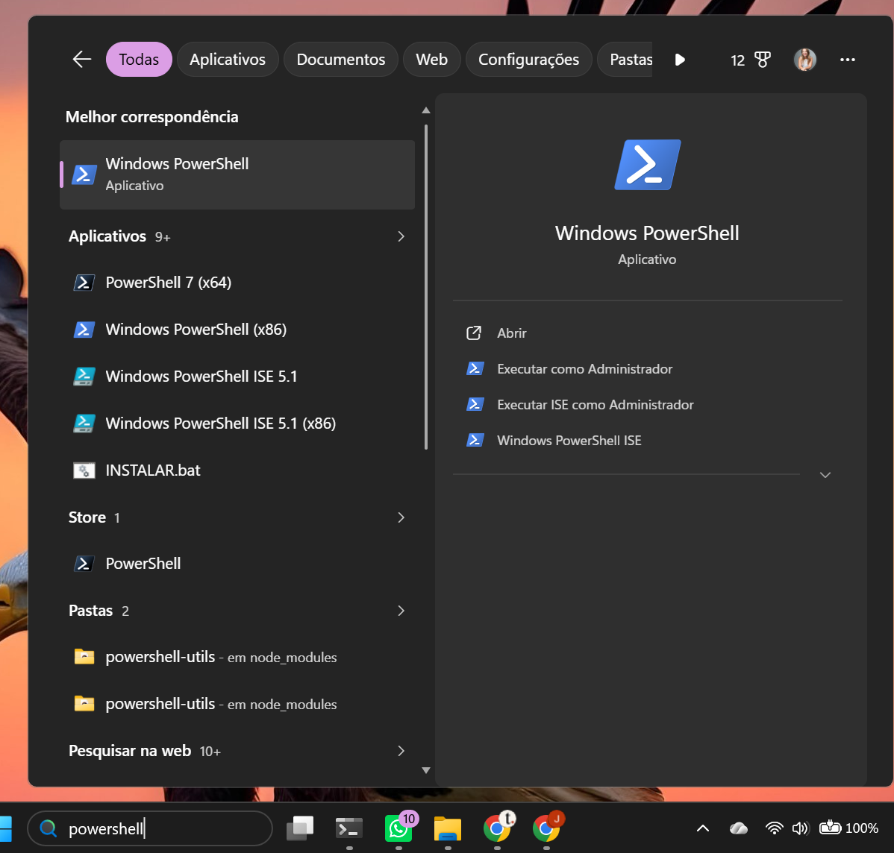The image size is (894, 853).
Task: Click the large PowerShell logo in preview
Action: [647, 165]
